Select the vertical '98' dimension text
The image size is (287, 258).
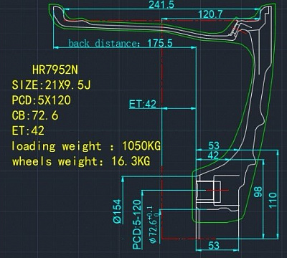pos(258,192)
